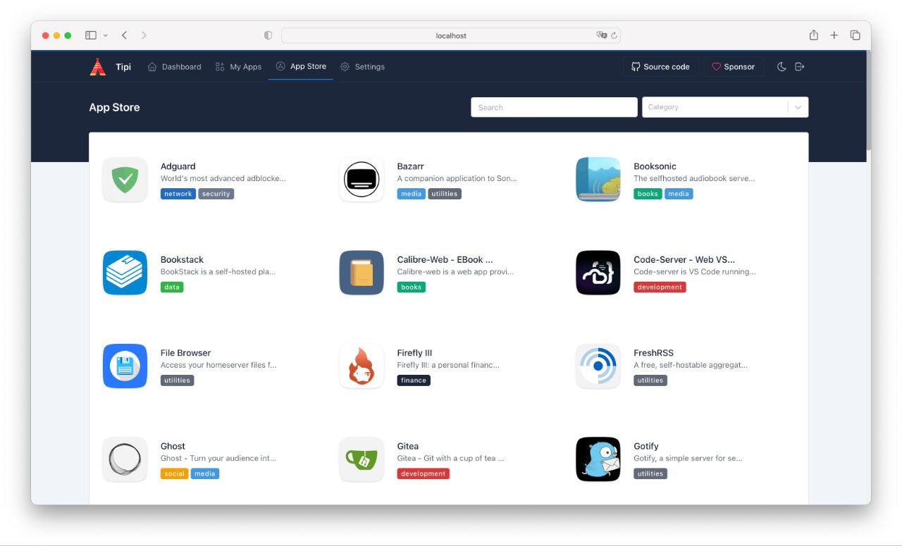Image resolution: width=902 pixels, height=546 pixels.
Task: Click the translate icon in address bar
Action: [602, 35]
